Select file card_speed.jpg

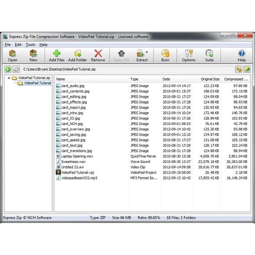(73, 140)
